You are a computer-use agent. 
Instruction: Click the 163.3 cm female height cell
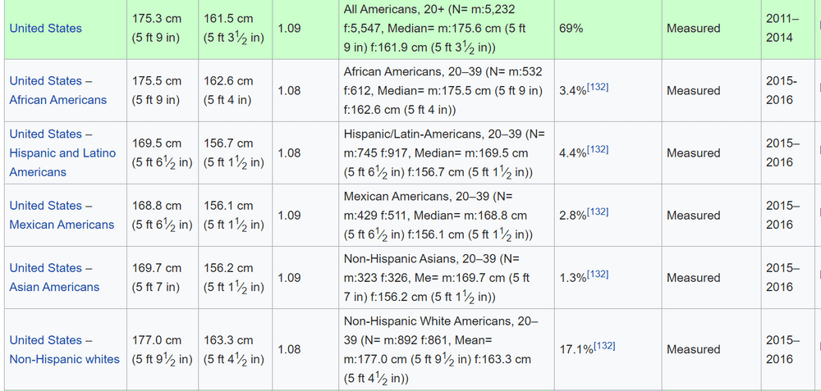235,350
